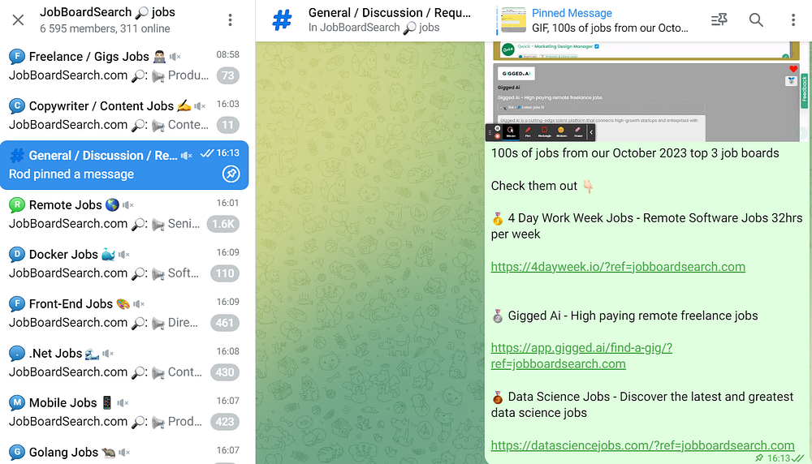The height and width of the screenshot is (464, 812).
Task: Click the G icon of Golang Jobs
Action: [17, 452]
